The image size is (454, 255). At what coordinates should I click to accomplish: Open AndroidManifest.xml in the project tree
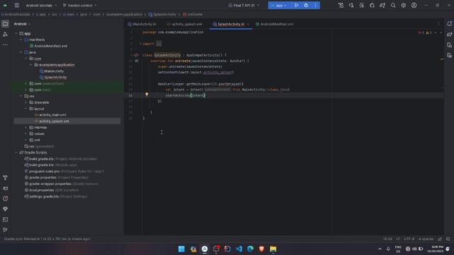[x=48, y=46]
